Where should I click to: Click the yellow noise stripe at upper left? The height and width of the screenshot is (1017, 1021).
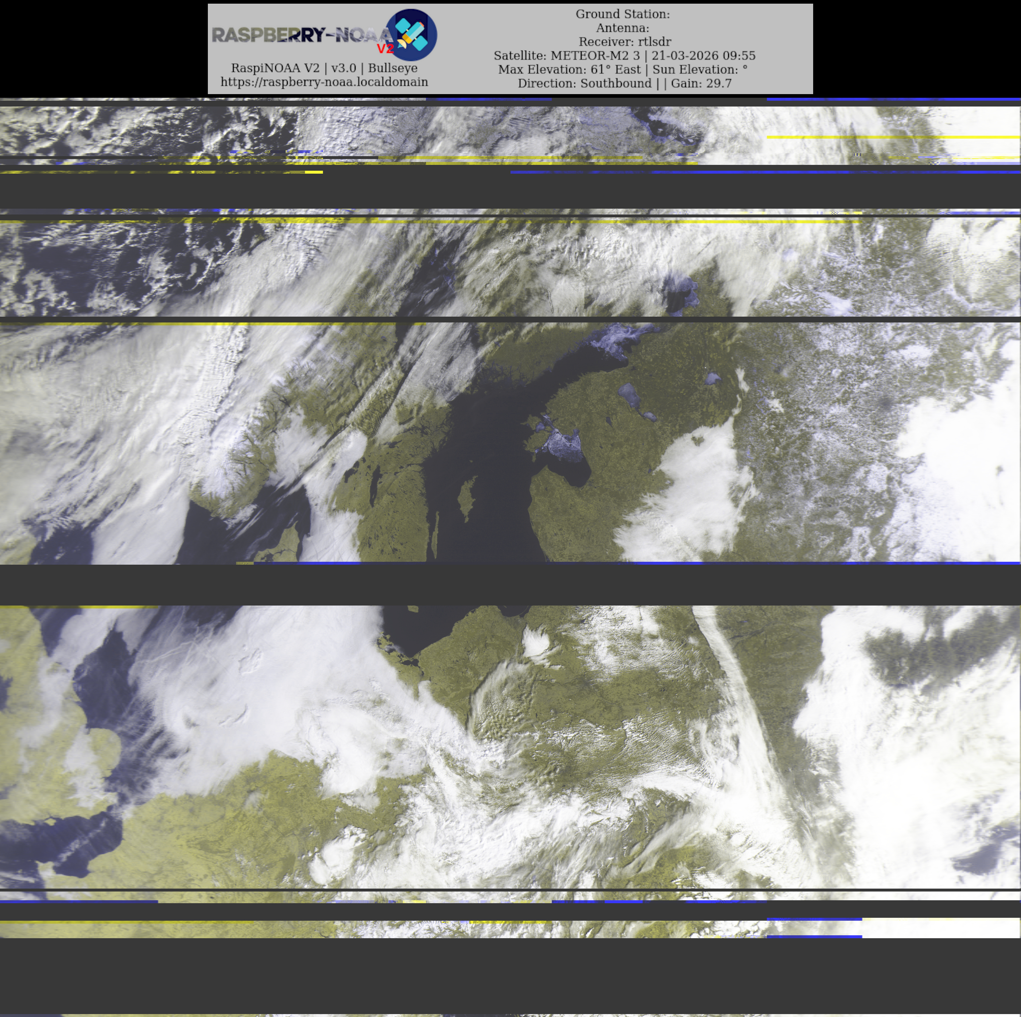[159, 172]
